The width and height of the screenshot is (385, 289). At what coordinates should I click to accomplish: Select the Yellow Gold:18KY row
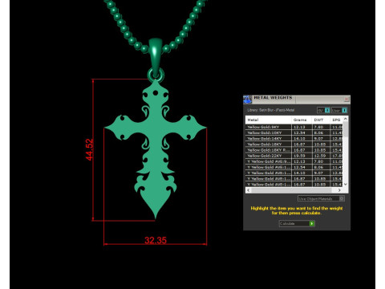pos(294,144)
